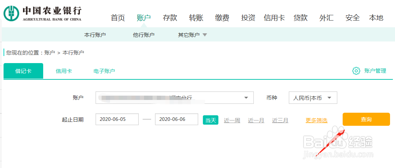Select the 近三月 date range

click(280, 120)
